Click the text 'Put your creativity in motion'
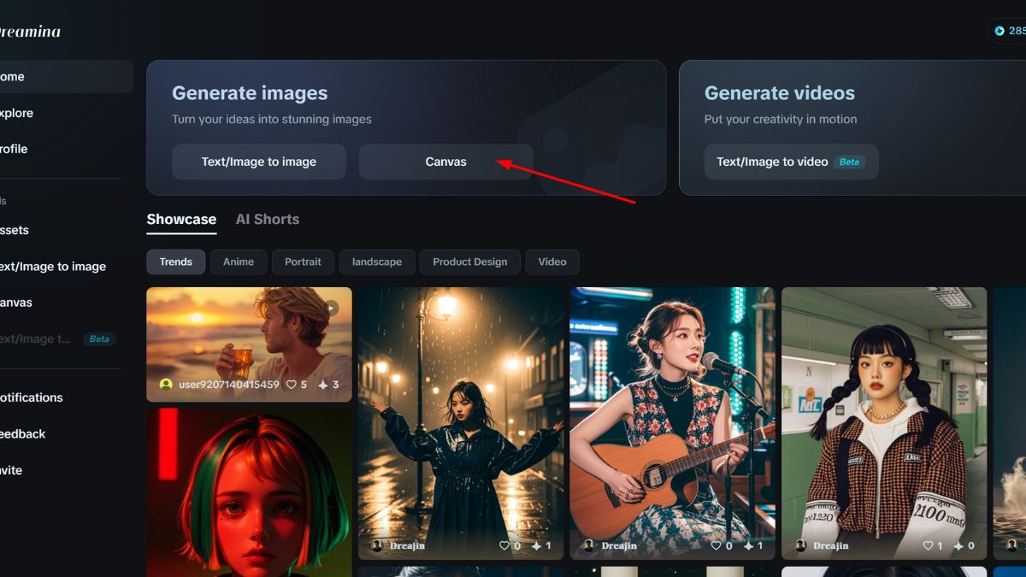1026x577 pixels. click(781, 120)
